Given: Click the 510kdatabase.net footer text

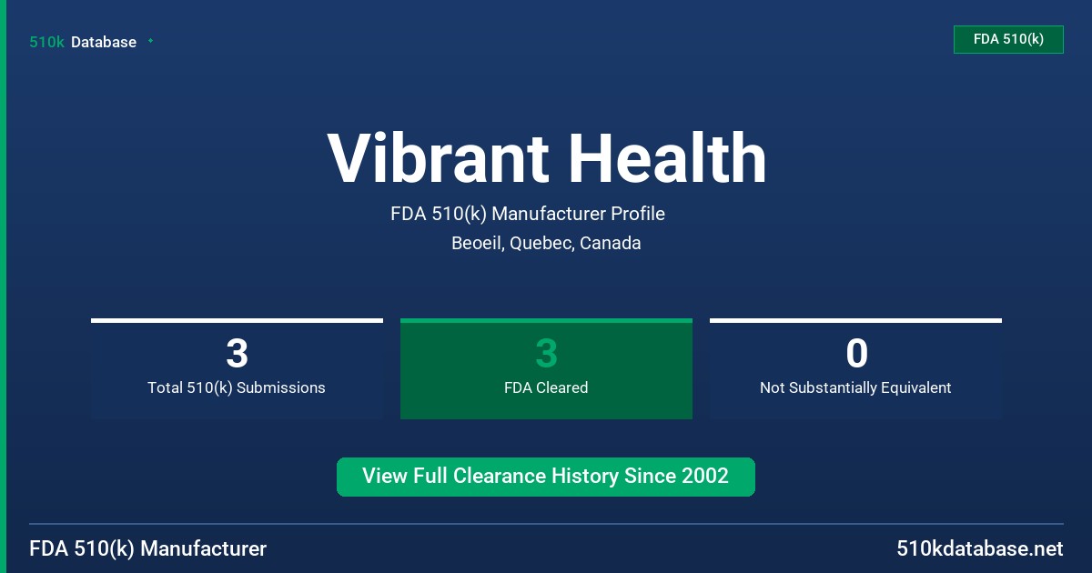Looking at the screenshot, I should pyautogui.click(x=979, y=548).
